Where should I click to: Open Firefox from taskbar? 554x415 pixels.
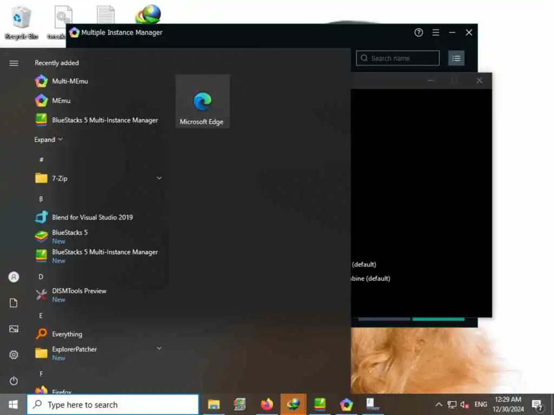(x=267, y=404)
